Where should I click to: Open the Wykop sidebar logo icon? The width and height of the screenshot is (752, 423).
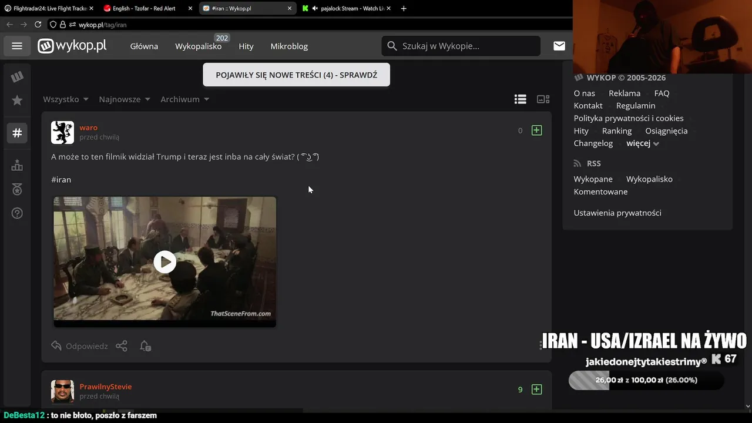pyautogui.click(x=17, y=76)
